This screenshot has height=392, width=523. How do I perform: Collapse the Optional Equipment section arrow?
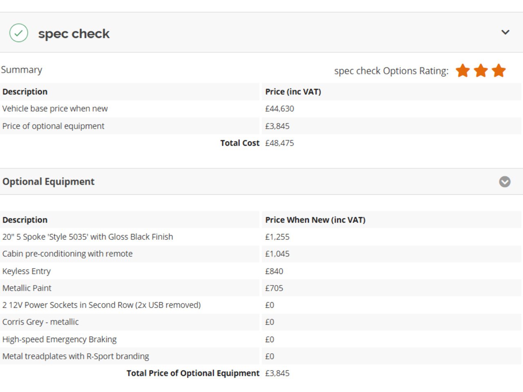click(x=505, y=182)
